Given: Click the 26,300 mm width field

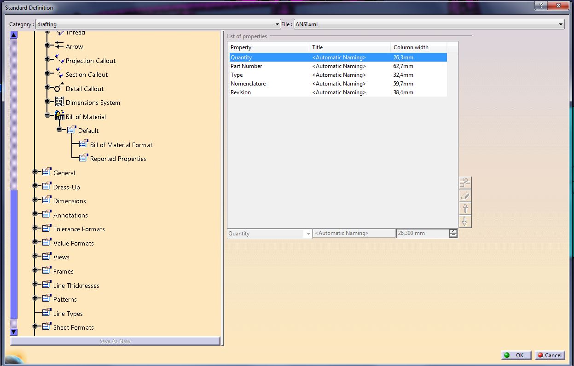Looking at the screenshot, I should (x=423, y=234).
